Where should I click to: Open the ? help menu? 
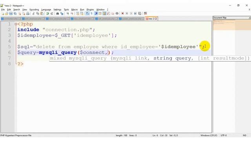coord(107,9)
